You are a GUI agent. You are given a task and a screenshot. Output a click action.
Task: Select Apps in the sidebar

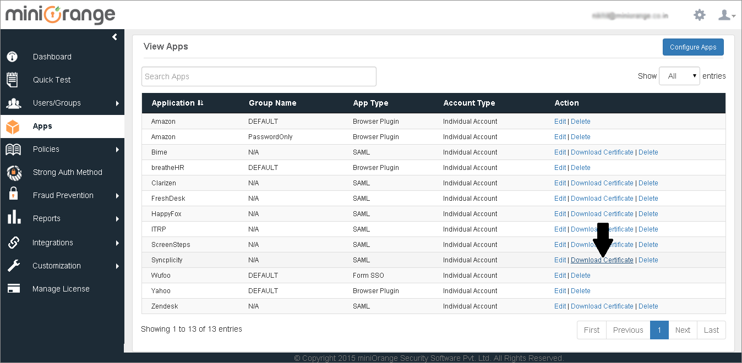click(62, 126)
